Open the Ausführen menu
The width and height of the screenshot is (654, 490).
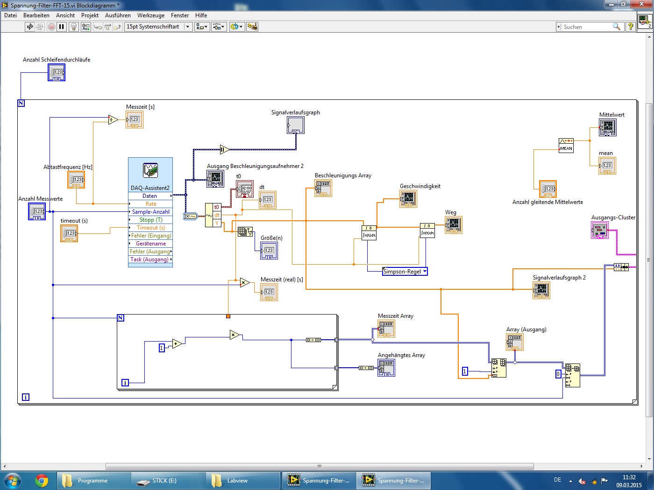click(118, 15)
